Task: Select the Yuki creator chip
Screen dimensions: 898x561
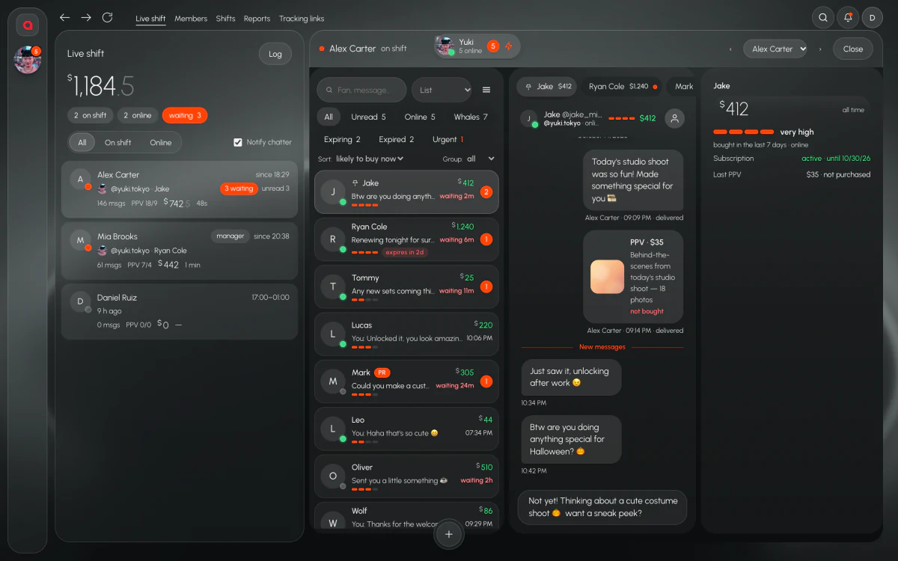Action: [x=477, y=46]
